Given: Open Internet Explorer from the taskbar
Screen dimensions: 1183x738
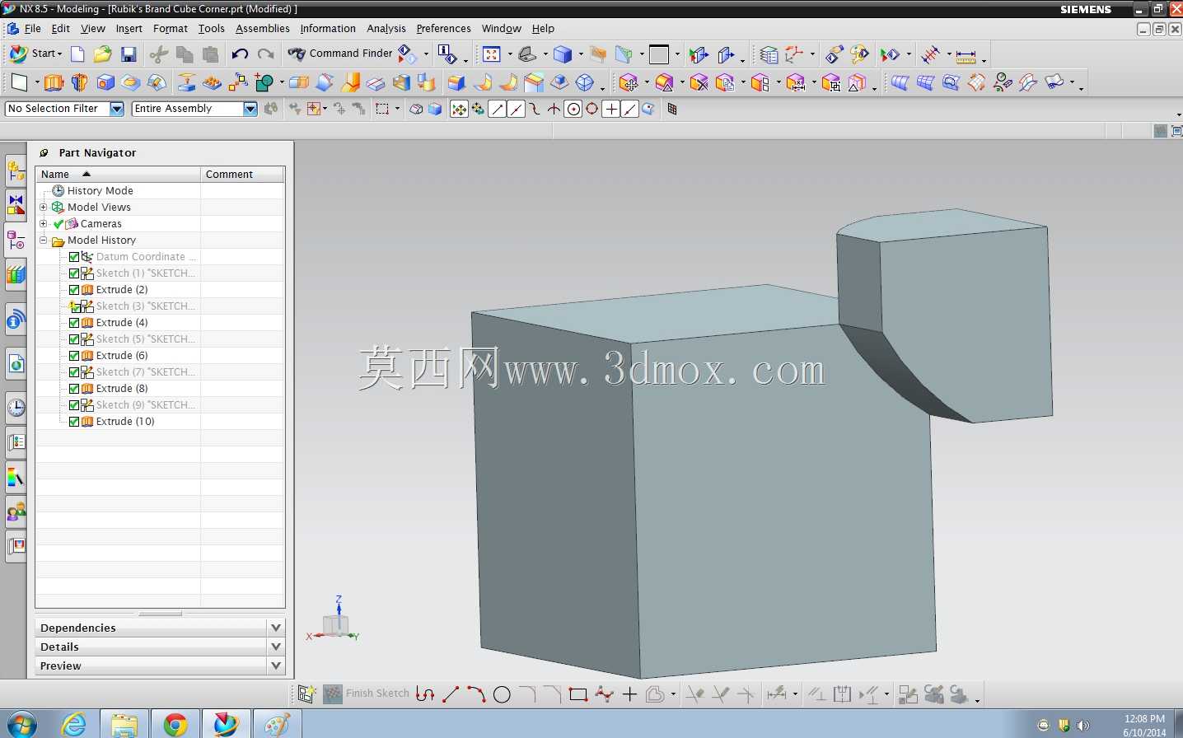Looking at the screenshot, I should [x=74, y=724].
